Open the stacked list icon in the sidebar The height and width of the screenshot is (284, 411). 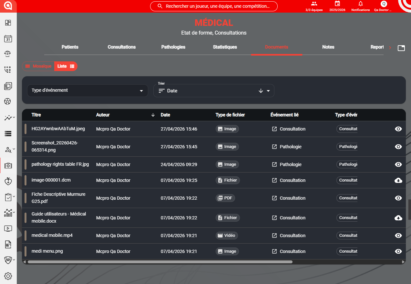pos(8,133)
